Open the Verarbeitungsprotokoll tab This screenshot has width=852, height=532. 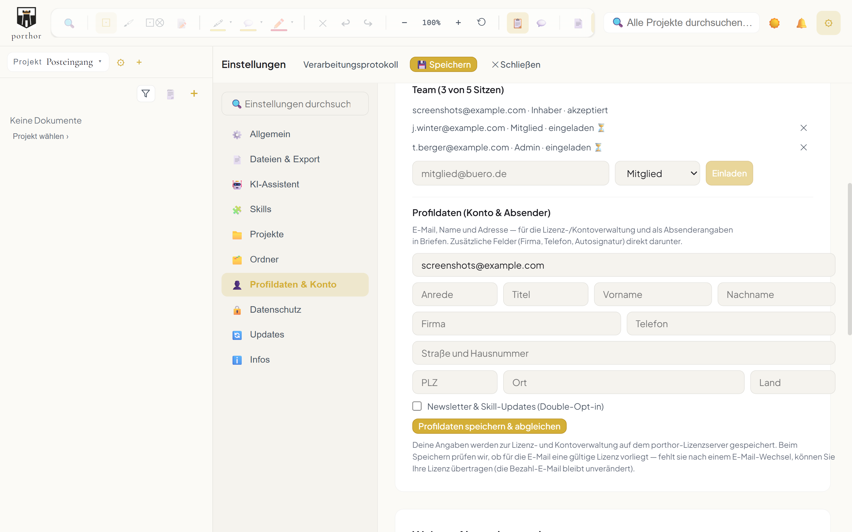click(350, 65)
